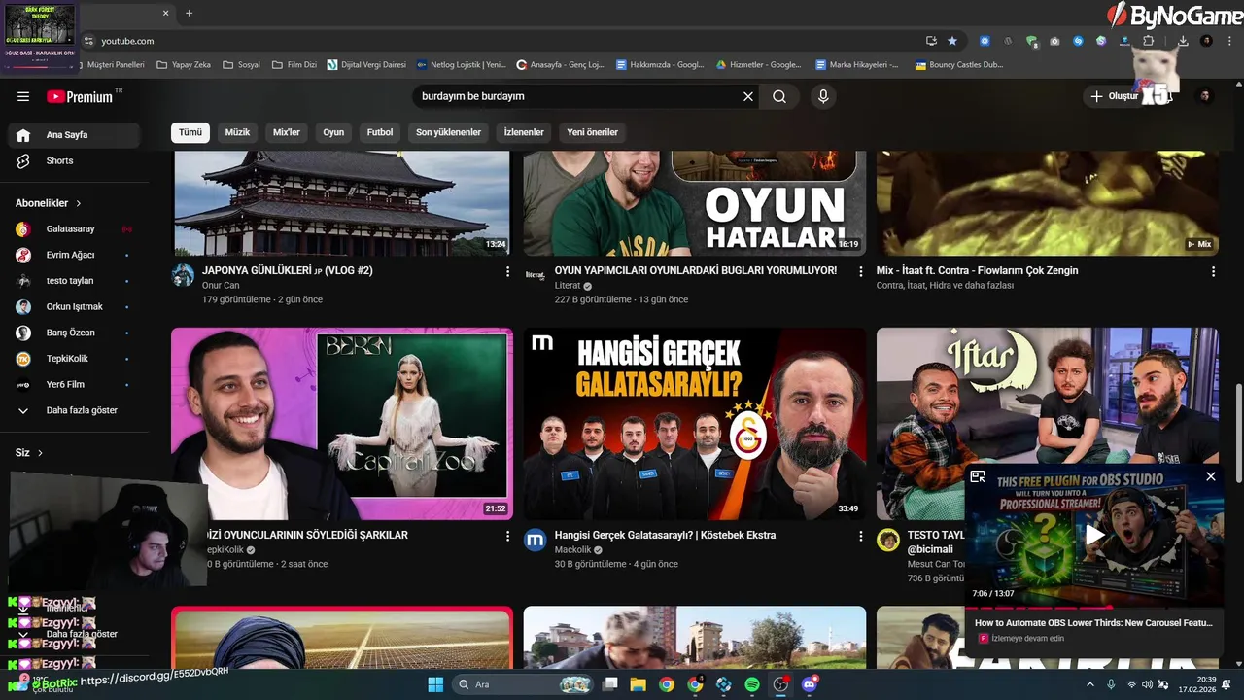Open the BERGEN Capital Zoo video thumbnail
This screenshot has width=1244, height=700.
(x=342, y=424)
